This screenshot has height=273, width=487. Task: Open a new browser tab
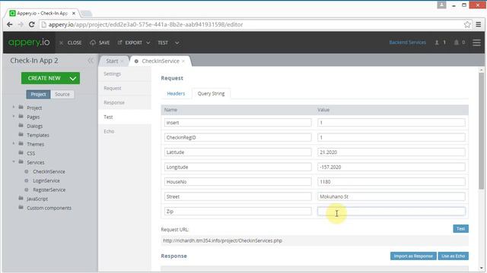86,14
